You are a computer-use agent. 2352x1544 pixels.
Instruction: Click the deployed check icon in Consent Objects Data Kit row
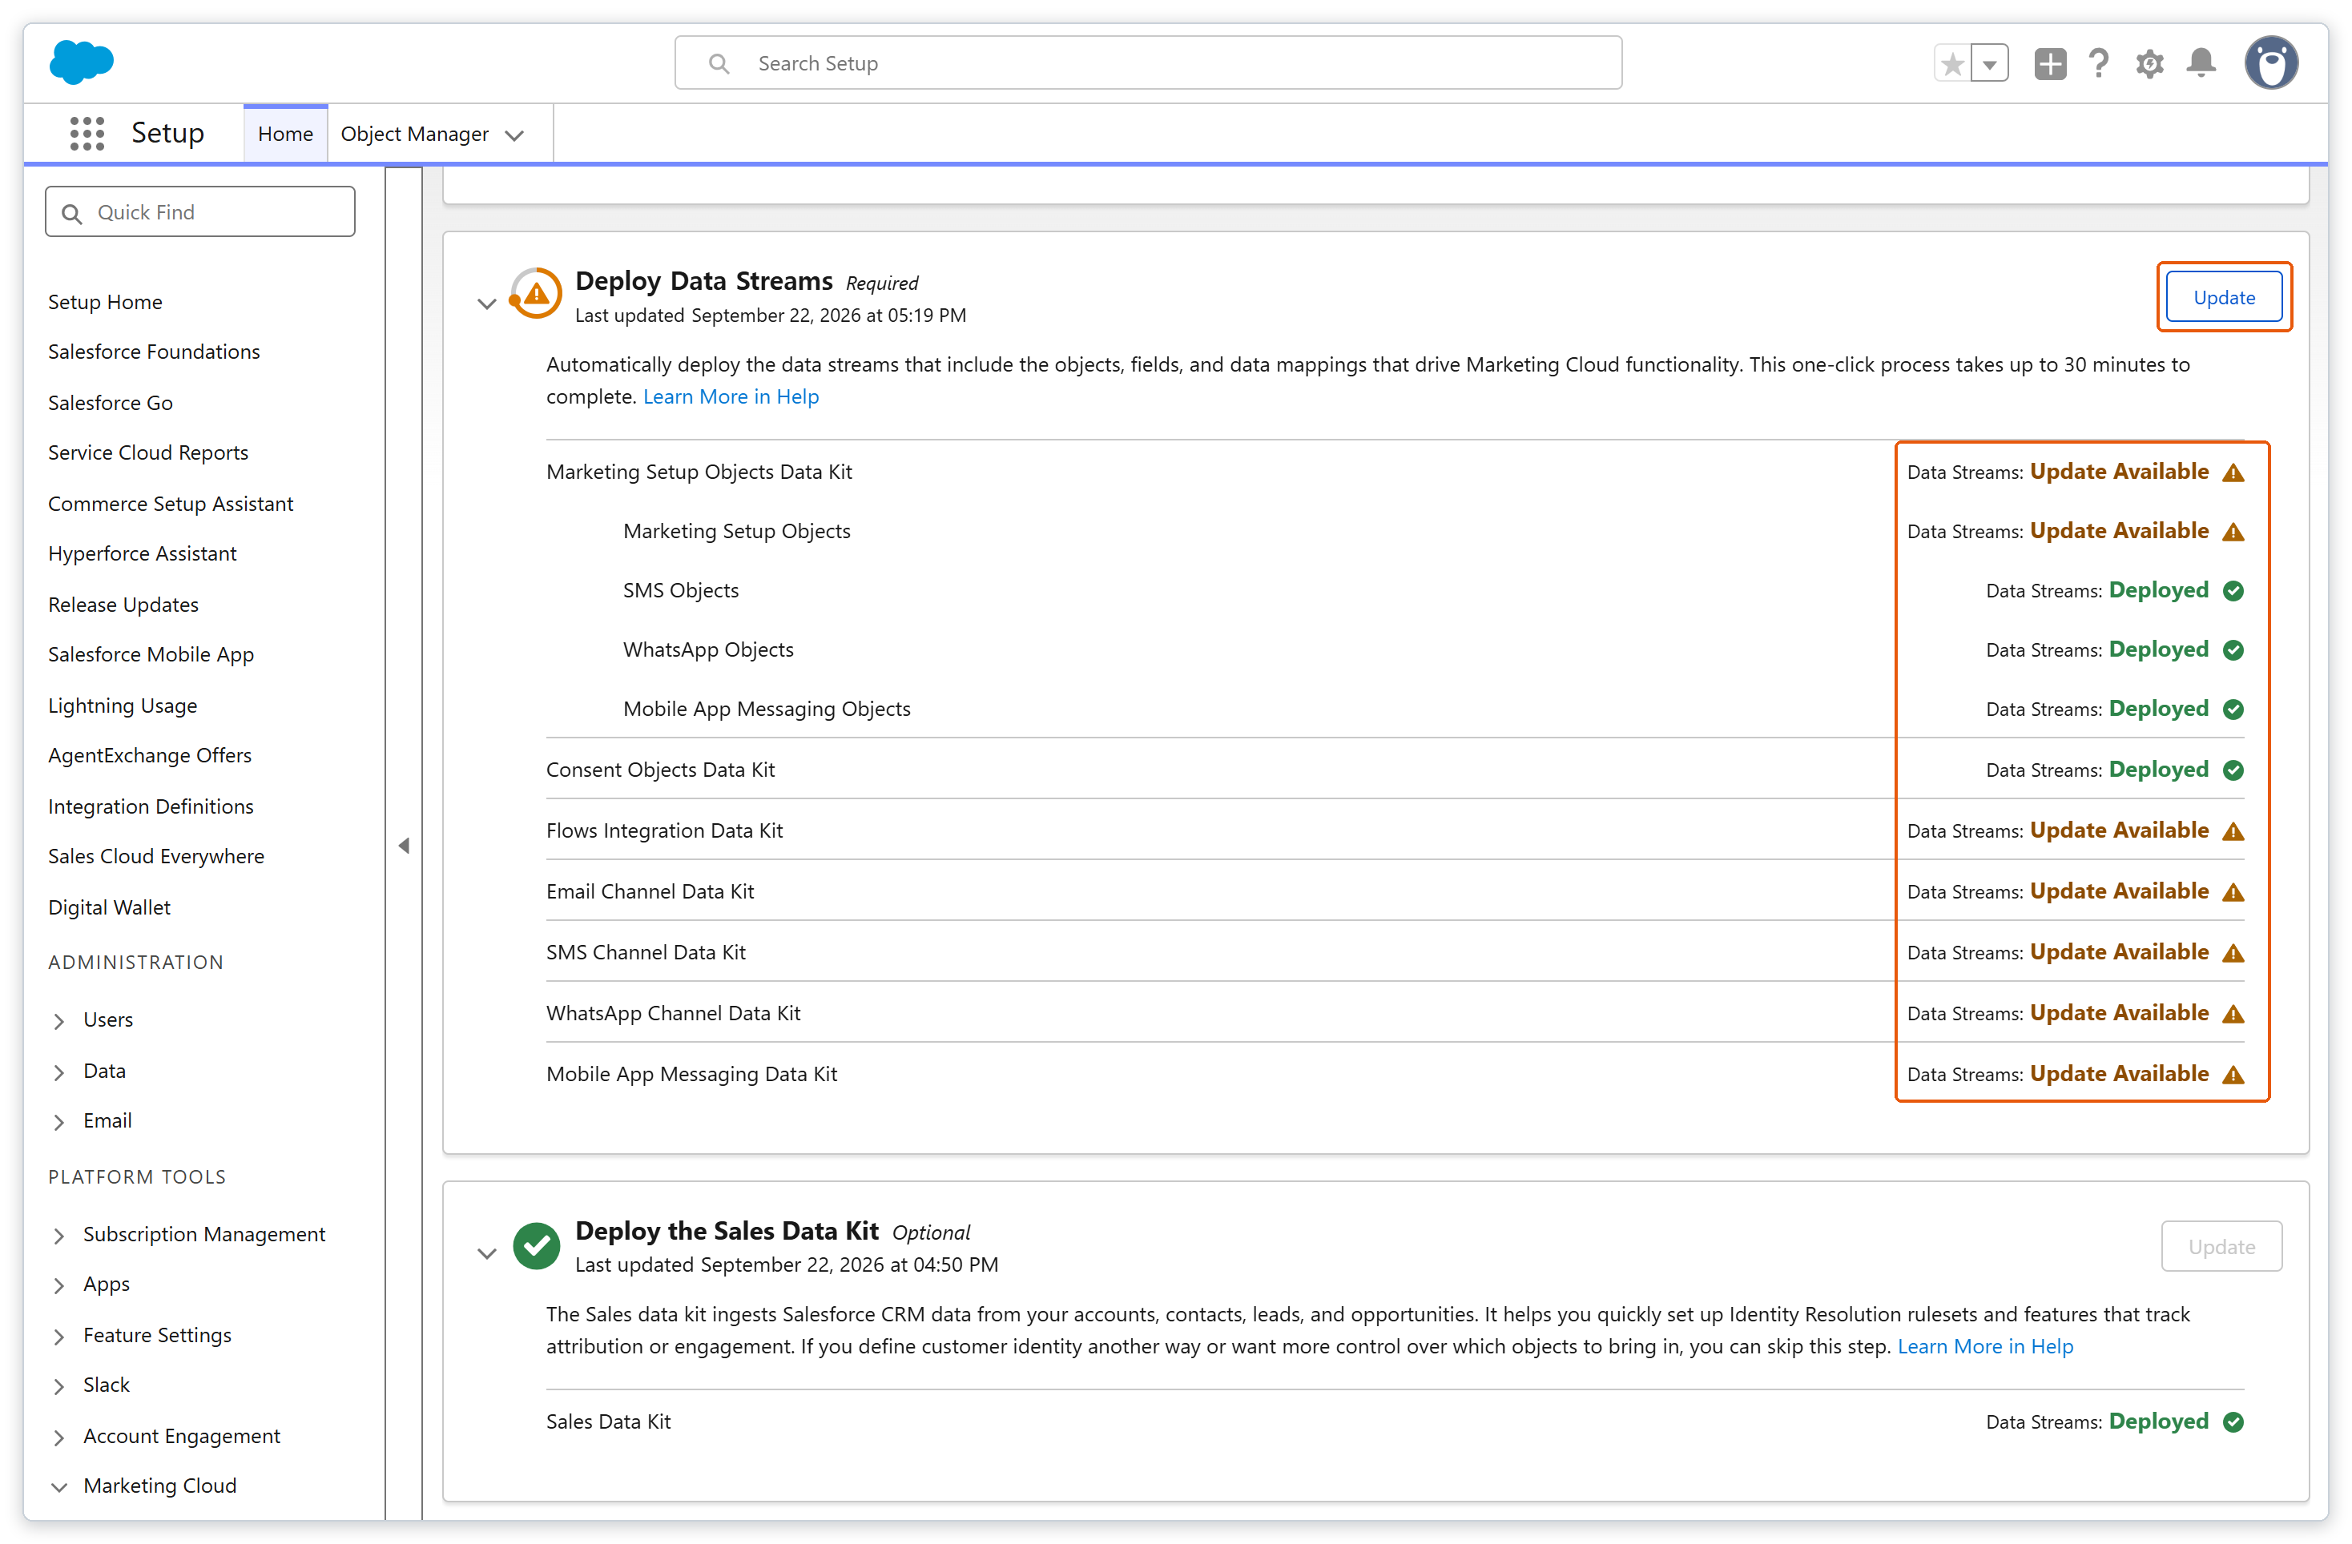(x=2233, y=770)
